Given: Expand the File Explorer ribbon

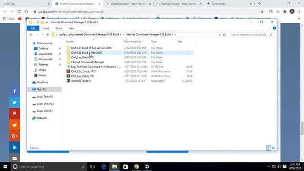Looking at the screenshot, I should (269, 28).
